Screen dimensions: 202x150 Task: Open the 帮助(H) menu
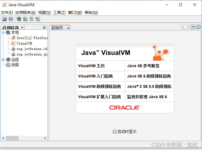(x=91, y=12)
